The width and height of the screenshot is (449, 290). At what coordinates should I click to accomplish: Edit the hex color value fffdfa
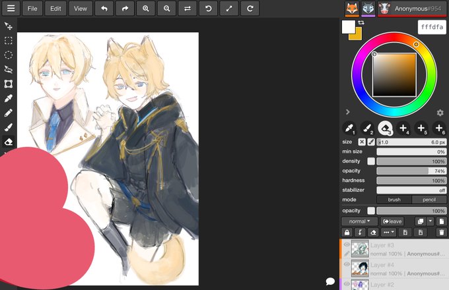click(x=432, y=27)
